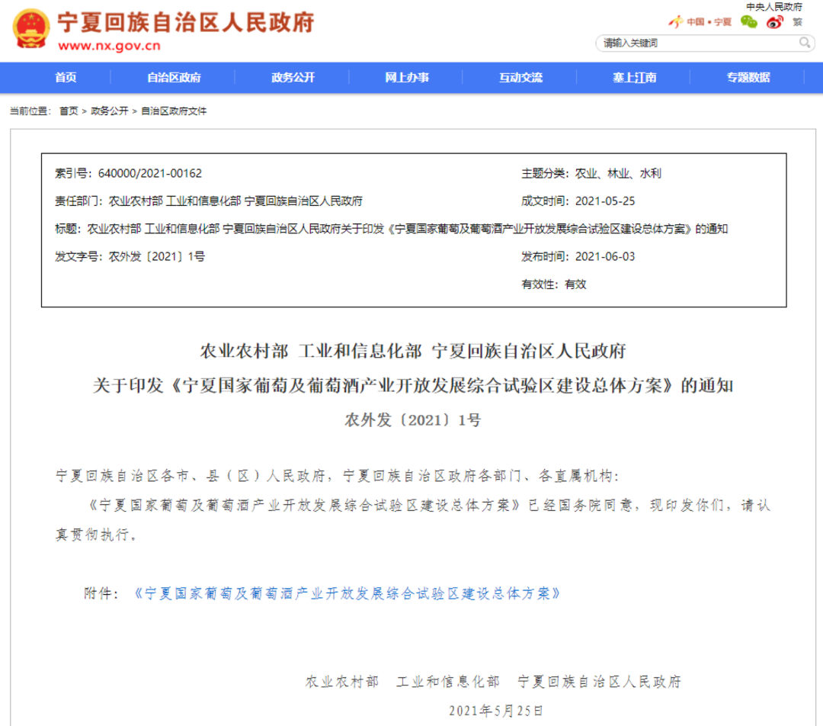Viewport: 823px width, 726px height.
Task: Go to 网上办事 in navigation bar
Action: [x=407, y=77]
